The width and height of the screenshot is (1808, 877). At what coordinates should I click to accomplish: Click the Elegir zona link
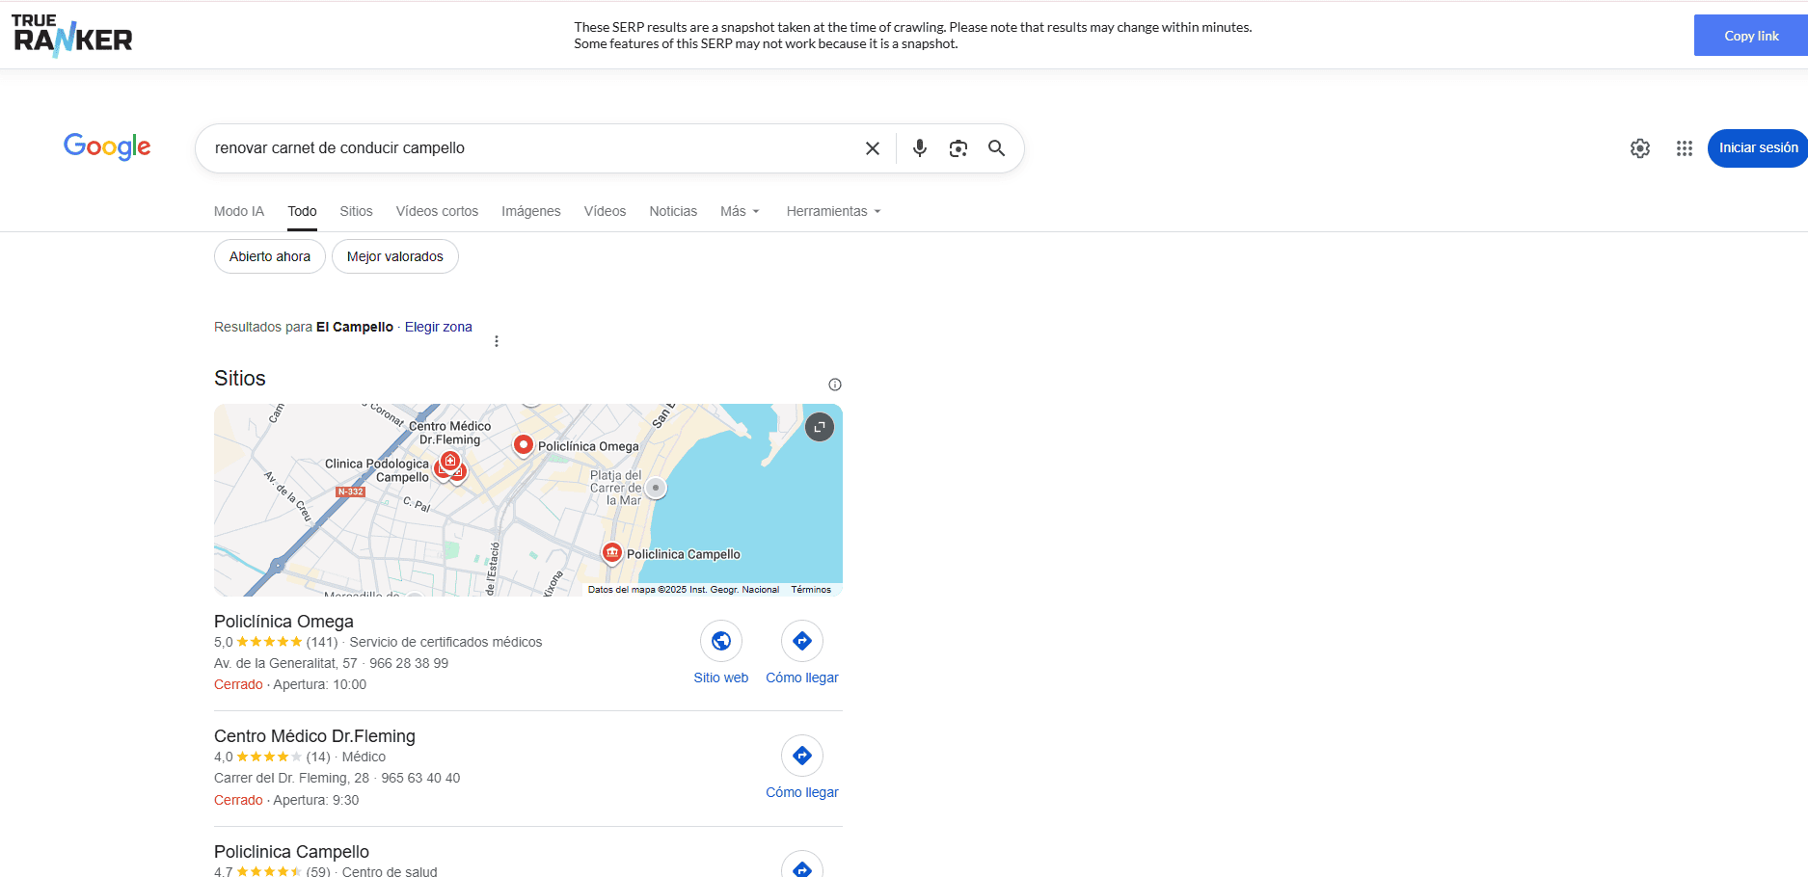click(x=438, y=327)
